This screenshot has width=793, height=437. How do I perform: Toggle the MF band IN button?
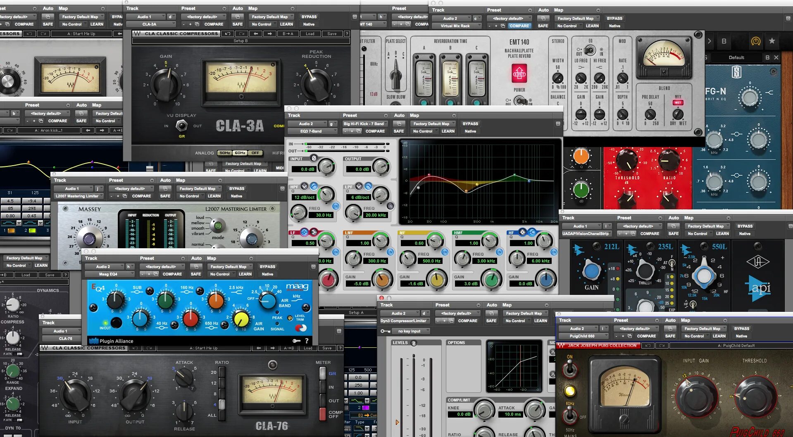point(445,252)
